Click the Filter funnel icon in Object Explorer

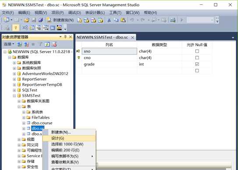tap(40, 44)
